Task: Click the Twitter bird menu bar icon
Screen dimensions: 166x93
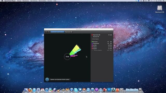Action: click(x=139, y=1)
